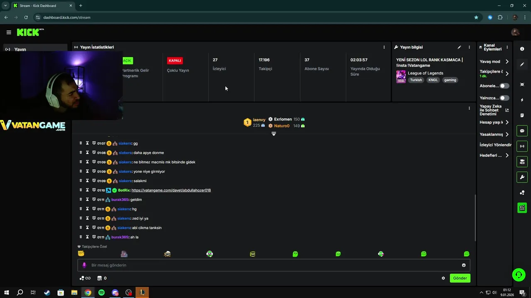
Task: Toggle the camera layout widget icon
Action: [x=522, y=161]
